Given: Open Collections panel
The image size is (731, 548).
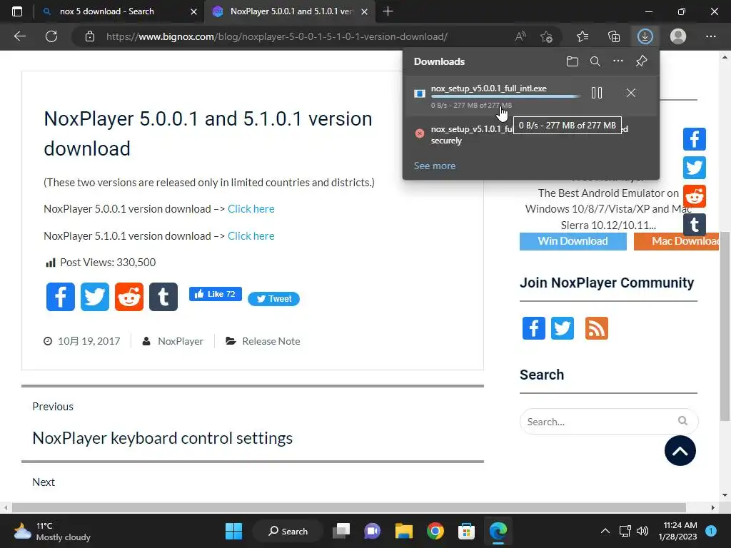Looking at the screenshot, I should (x=614, y=36).
